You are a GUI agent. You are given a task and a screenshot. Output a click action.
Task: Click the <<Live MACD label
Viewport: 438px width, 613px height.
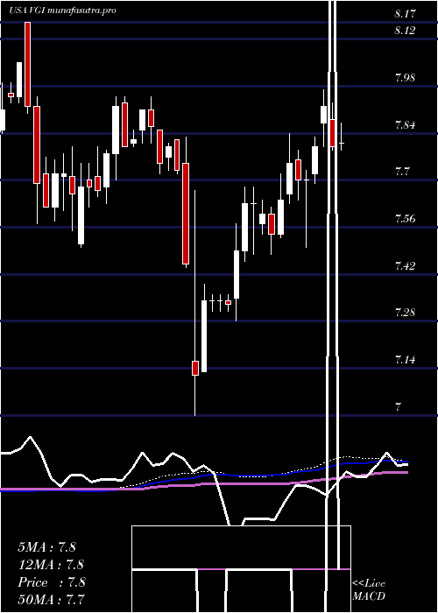[x=369, y=590]
